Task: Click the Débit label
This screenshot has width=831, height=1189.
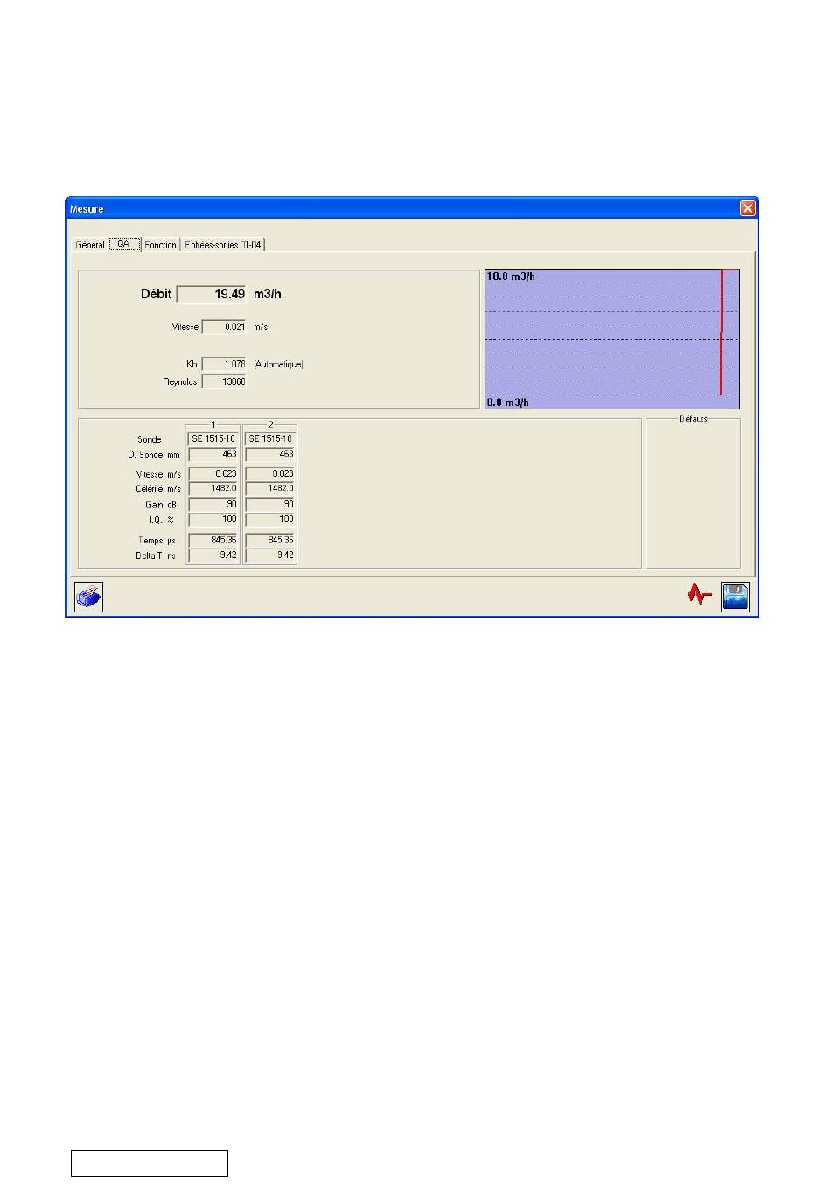Action: pos(156,294)
